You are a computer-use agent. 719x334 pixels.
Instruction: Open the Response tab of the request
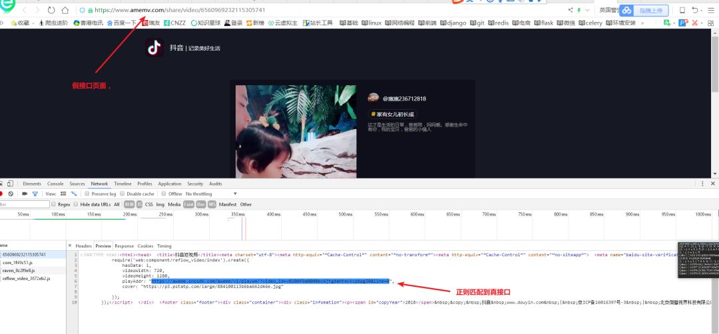pos(124,246)
